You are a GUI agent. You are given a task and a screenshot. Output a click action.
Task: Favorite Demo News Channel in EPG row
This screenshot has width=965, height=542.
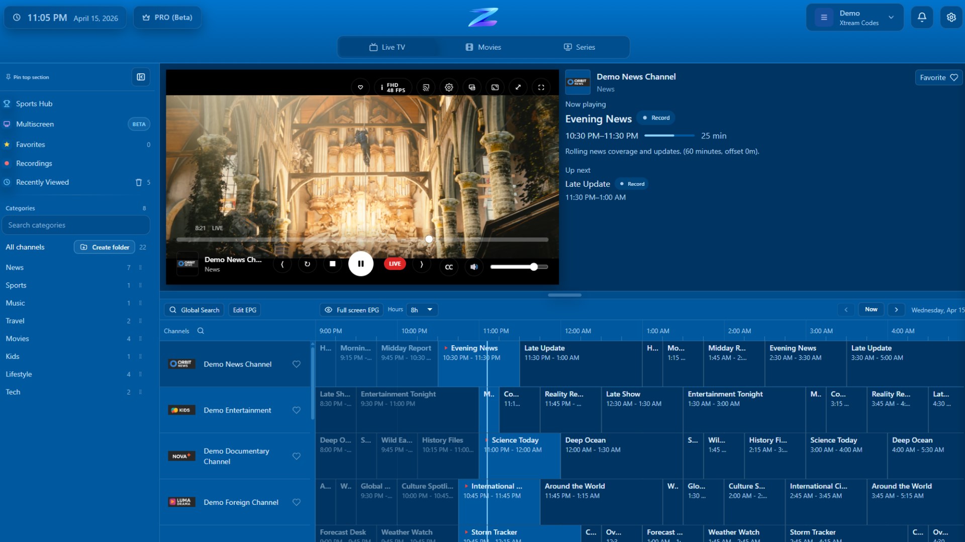point(297,364)
